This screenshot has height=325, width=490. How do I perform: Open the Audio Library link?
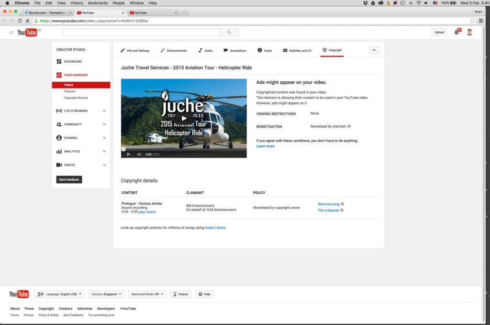215,227
